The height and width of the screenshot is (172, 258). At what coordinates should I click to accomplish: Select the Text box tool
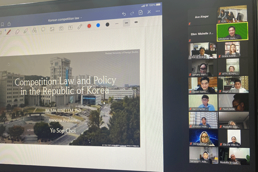coord(70,28)
